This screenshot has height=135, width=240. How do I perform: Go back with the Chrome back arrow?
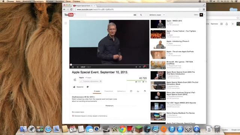[64, 9]
